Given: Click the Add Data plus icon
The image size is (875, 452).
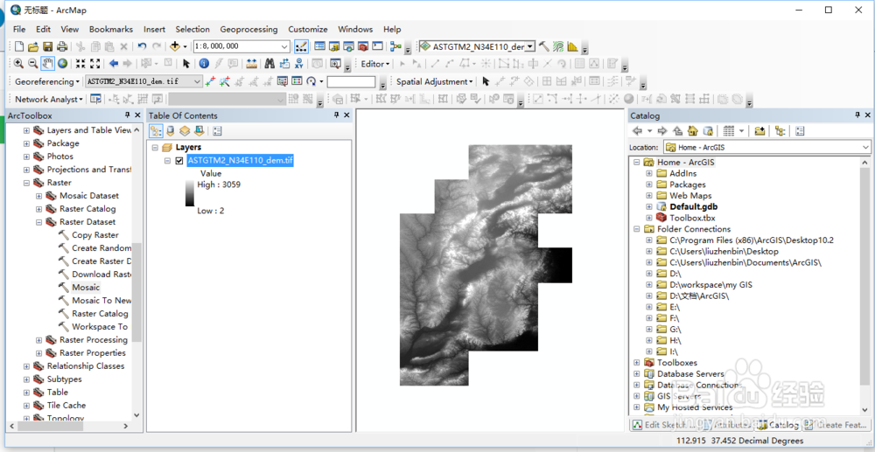Looking at the screenshot, I should click(x=175, y=47).
